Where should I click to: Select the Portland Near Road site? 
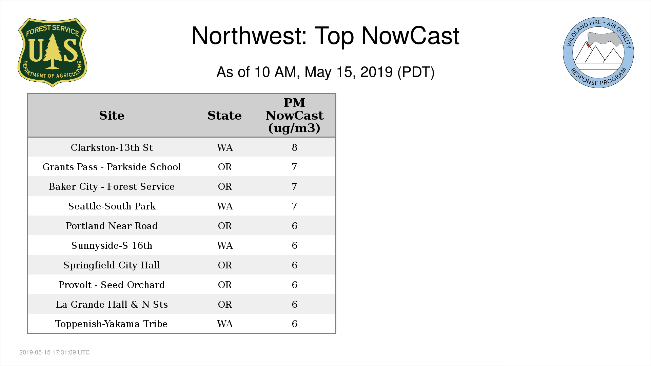point(112,226)
